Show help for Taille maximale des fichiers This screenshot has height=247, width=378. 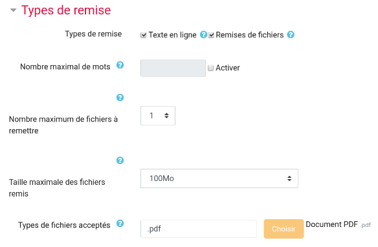[120, 160]
